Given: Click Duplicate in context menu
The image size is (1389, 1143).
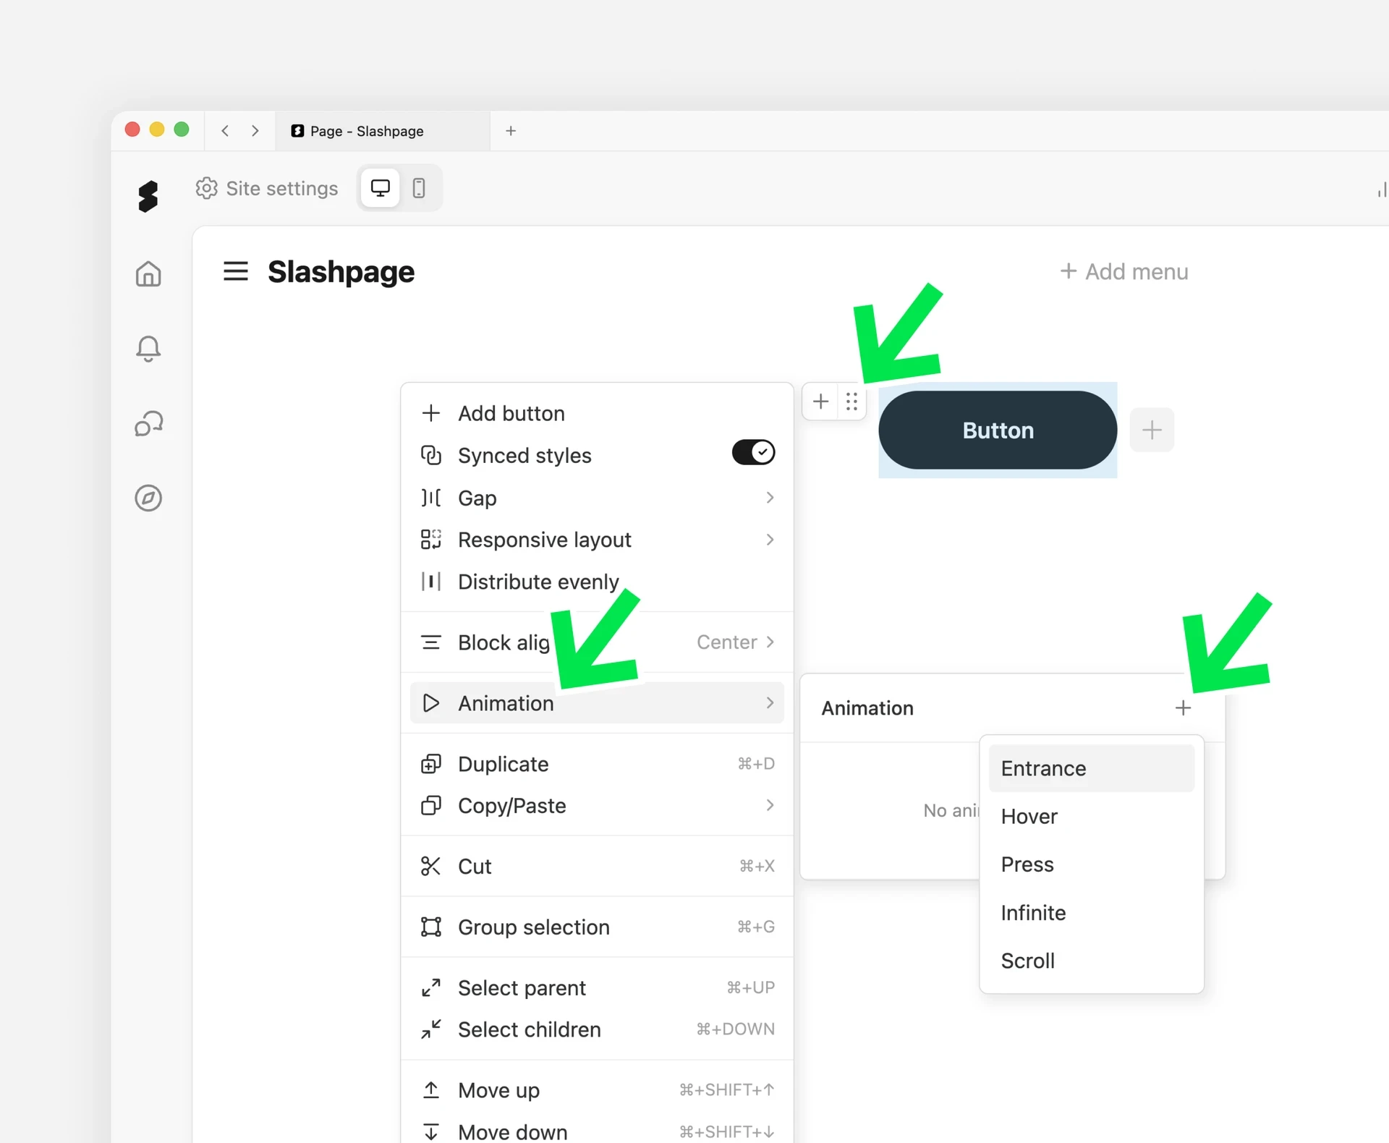Looking at the screenshot, I should (x=597, y=764).
